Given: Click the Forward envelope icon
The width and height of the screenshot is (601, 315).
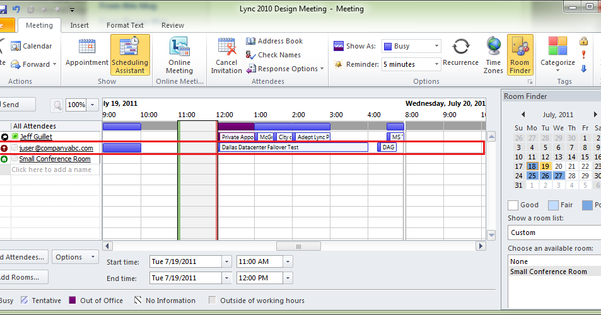Looking at the screenshot, I should coord(16,64).
